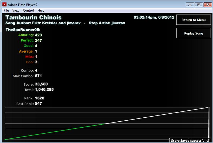Click the white segment of score graph
This screenshot has height=143, width=213.
pos(156,116)
